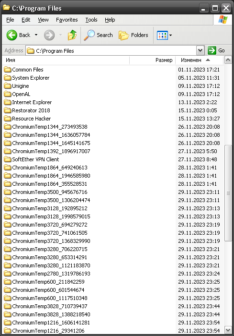Open the Views dropdown arrow
The image size is (234, 336).
coord(170,36)
